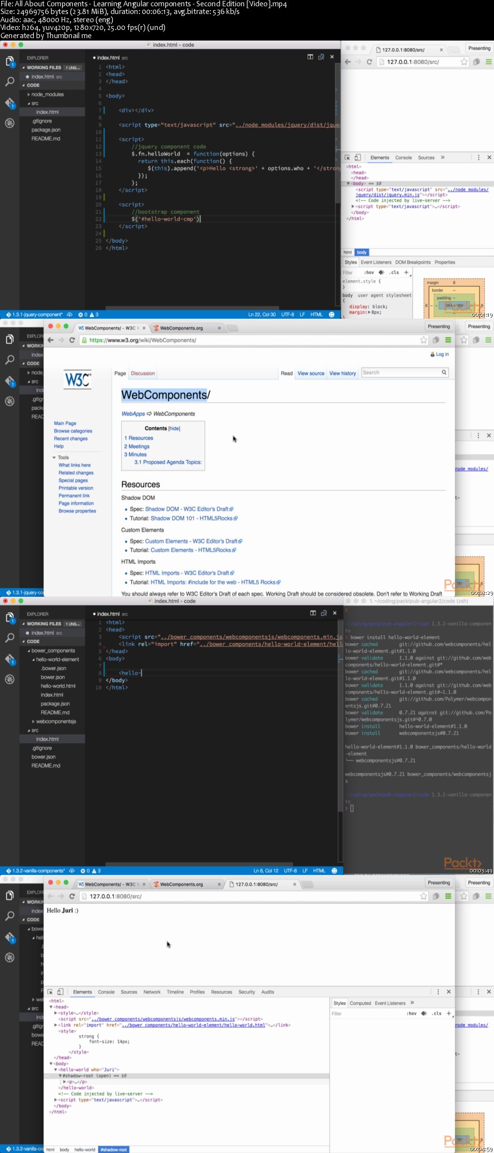Screen dimensions: 494x1153
Task: Open the Debug icon in the jQuery-code frame's activity bar
Action: 10,123
